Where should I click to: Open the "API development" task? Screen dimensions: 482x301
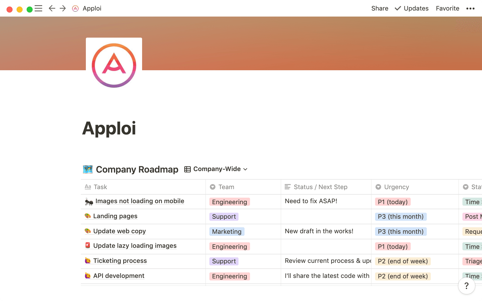coord(119,276)
